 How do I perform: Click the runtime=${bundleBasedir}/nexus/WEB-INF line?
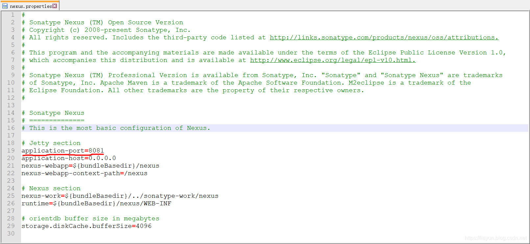pos(96,203)
